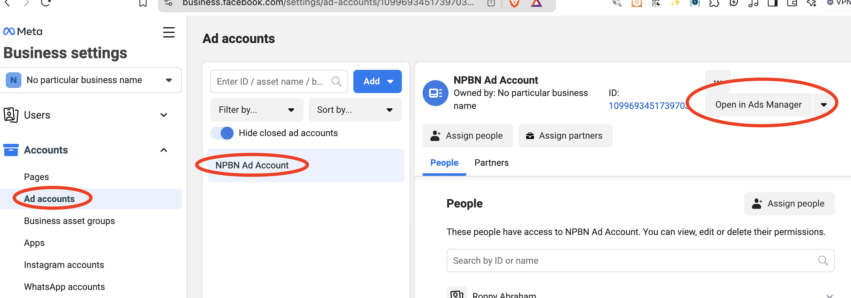This screenshot has height=298, width=851.
Task: Click the hamburger menu icon beside Meta logo
Action: pos(169,32)
